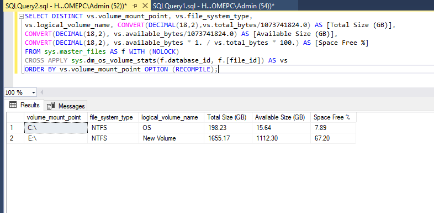Screen dimensions: 434x213
Task: Click the Results grid icon
Action: click(x=13, y=105)
